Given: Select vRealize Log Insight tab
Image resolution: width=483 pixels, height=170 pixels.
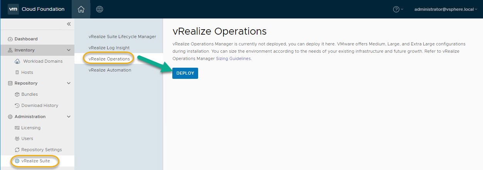Looking at the screenshot, I should point(109,48).
